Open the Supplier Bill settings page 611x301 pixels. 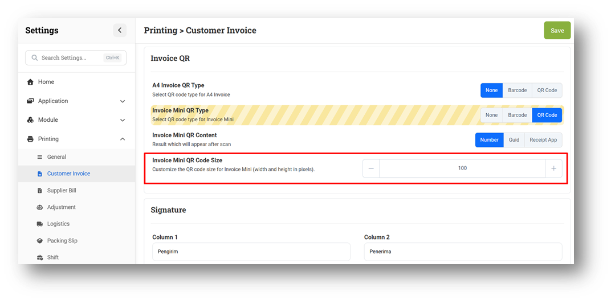coord(61,191)
